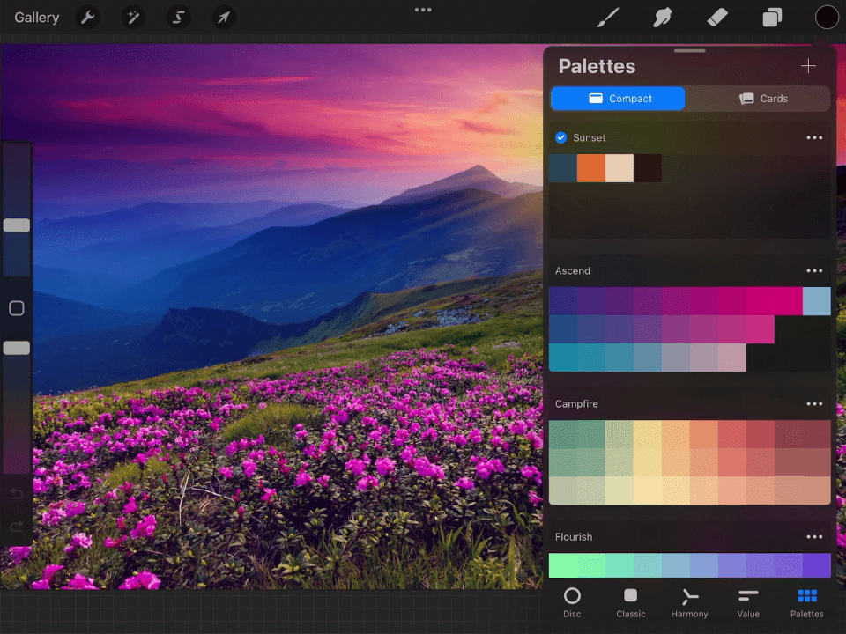Activate the Transform arrow tool
The height and width of the screenshot is (634, 846).
pyautogui.click(x=223, y=18)
